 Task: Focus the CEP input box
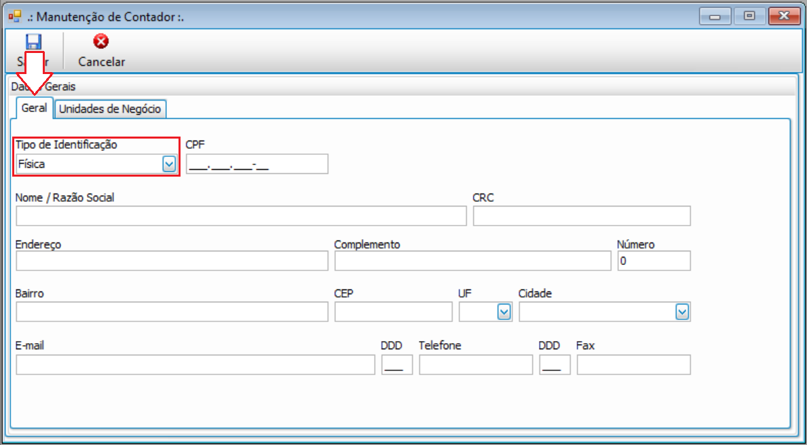393,312
